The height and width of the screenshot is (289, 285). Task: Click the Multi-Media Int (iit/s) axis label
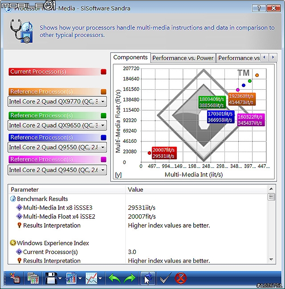(194, 175)
